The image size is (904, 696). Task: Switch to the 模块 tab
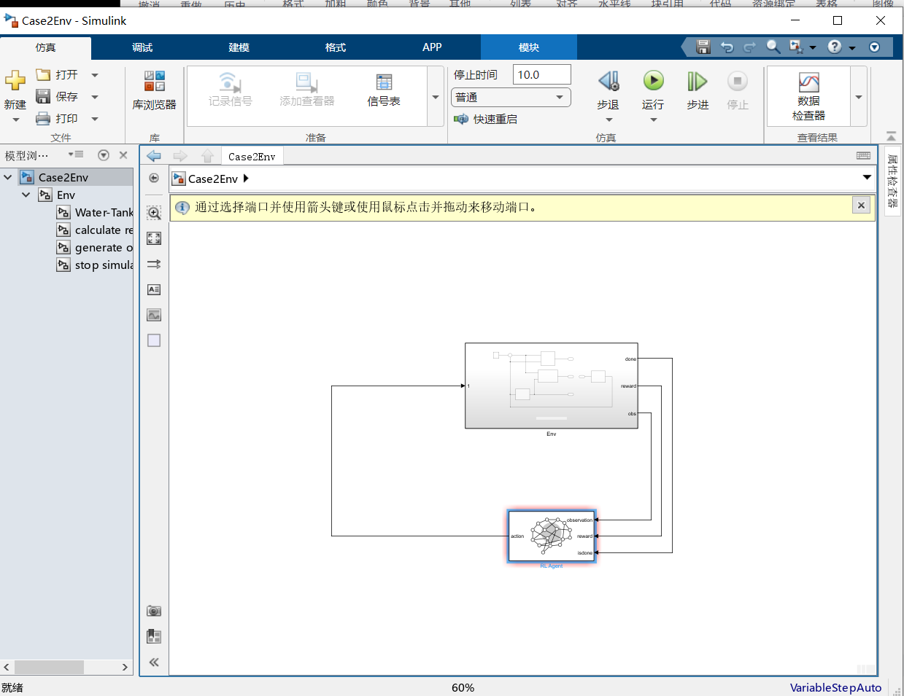click(529, 47)
